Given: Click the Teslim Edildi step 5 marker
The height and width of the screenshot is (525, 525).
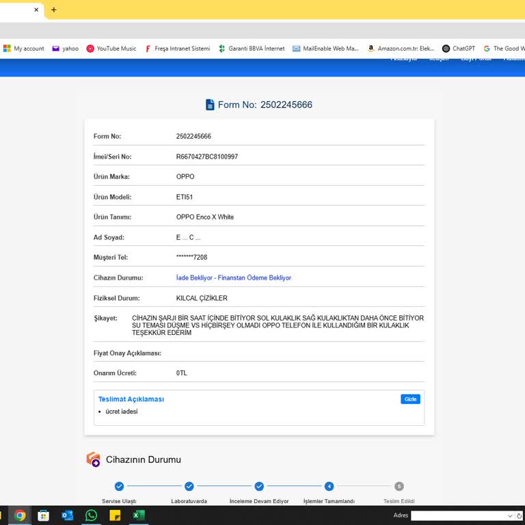Looking at the screenshot, I should (x=399, y=486).
